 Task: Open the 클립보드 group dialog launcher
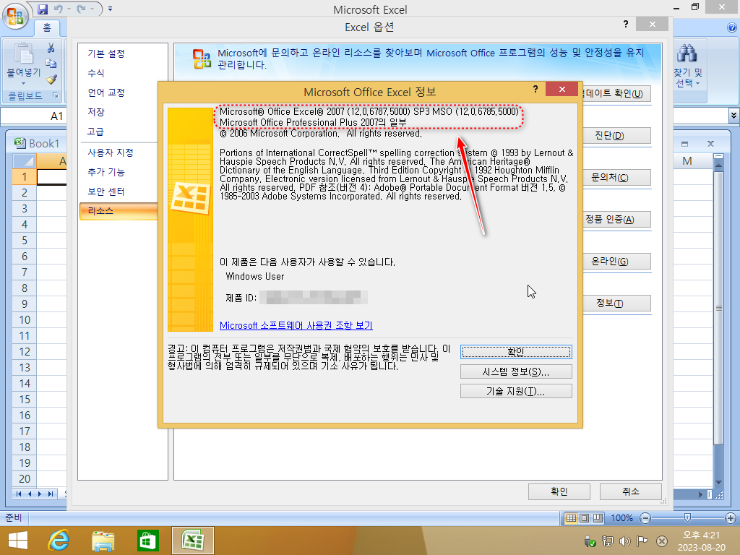56,96
